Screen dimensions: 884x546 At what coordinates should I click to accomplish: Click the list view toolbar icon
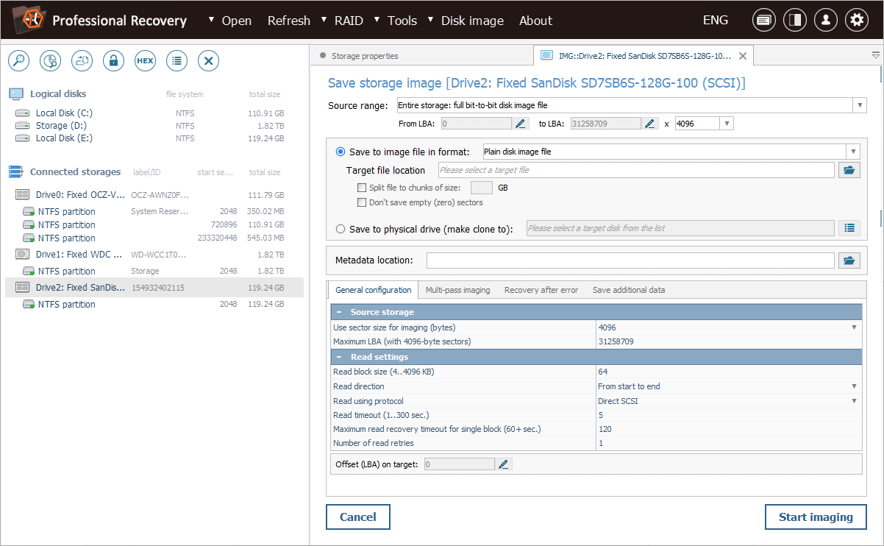pyautogui.click(x=177, y=61)
